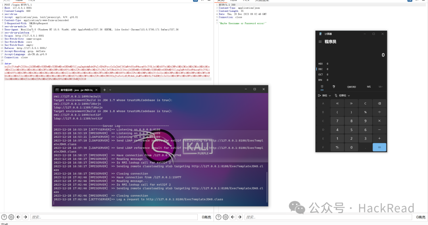
Task: Click the response panel search field
Action: [329, 217]
